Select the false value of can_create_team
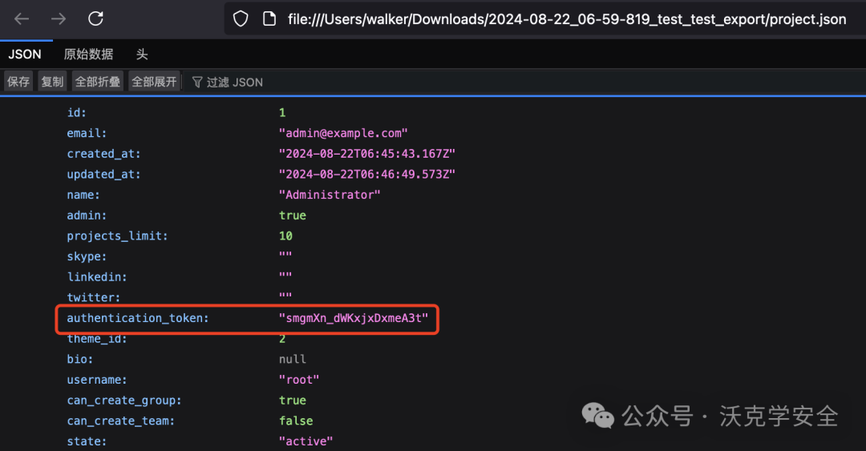Screen dimensions: 866x451 pyautogui.click(x=296, y=421)
